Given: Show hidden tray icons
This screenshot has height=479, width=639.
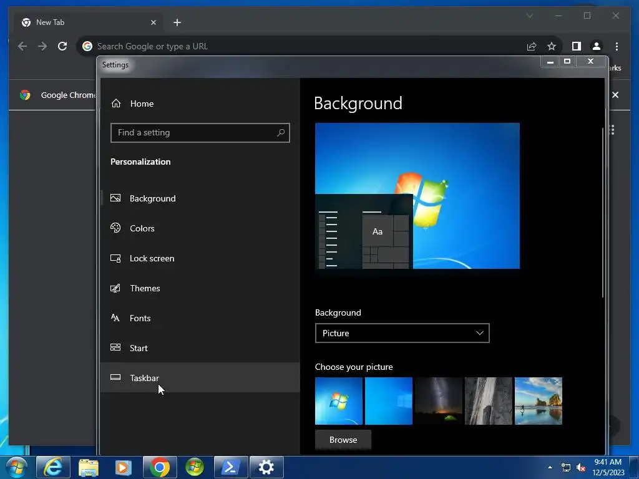Looking at the screenshot, I should coord(550,467).
